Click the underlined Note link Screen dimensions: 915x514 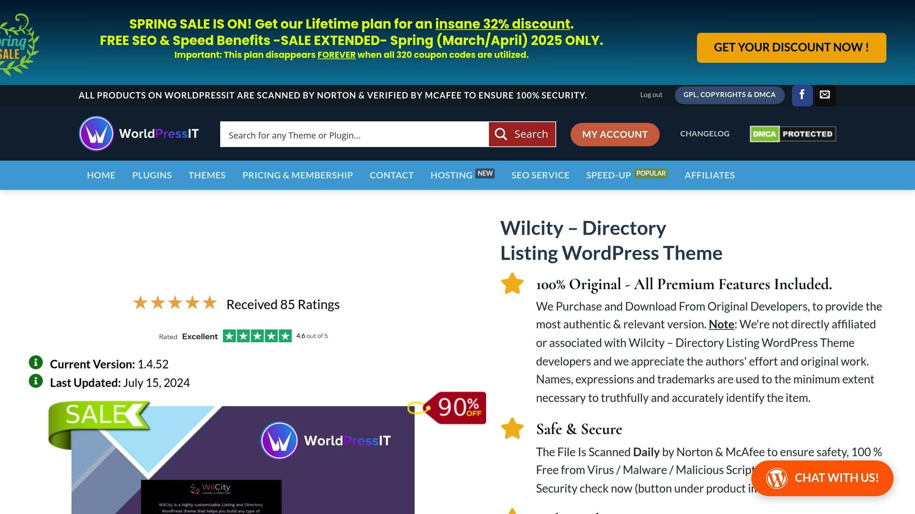pos(721,324)
